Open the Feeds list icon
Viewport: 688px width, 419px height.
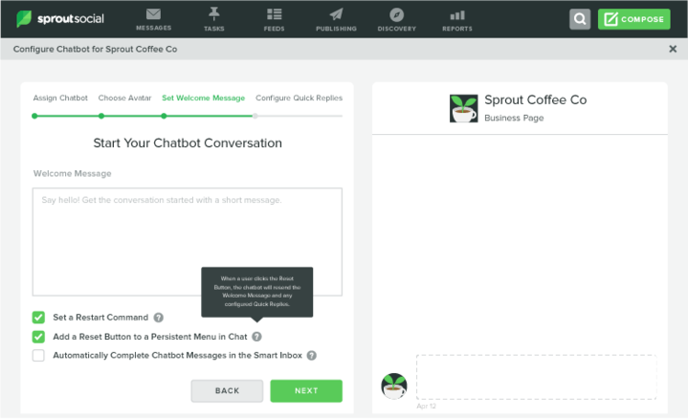pos(275,14)
